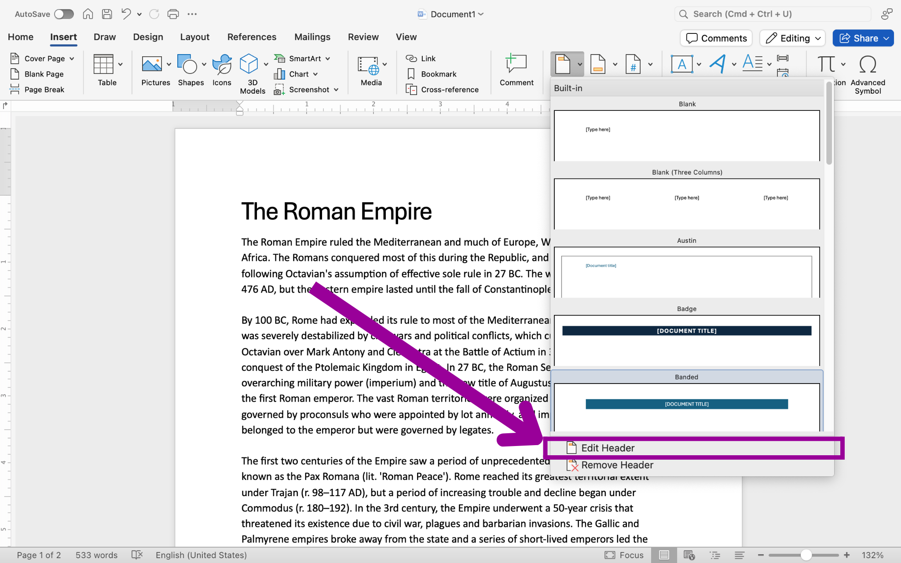The image size is (901, 563).
Task: Click the Page Number icon
Action: tap(633, 64)
